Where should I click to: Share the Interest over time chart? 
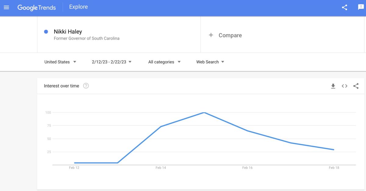pos(356,86)
